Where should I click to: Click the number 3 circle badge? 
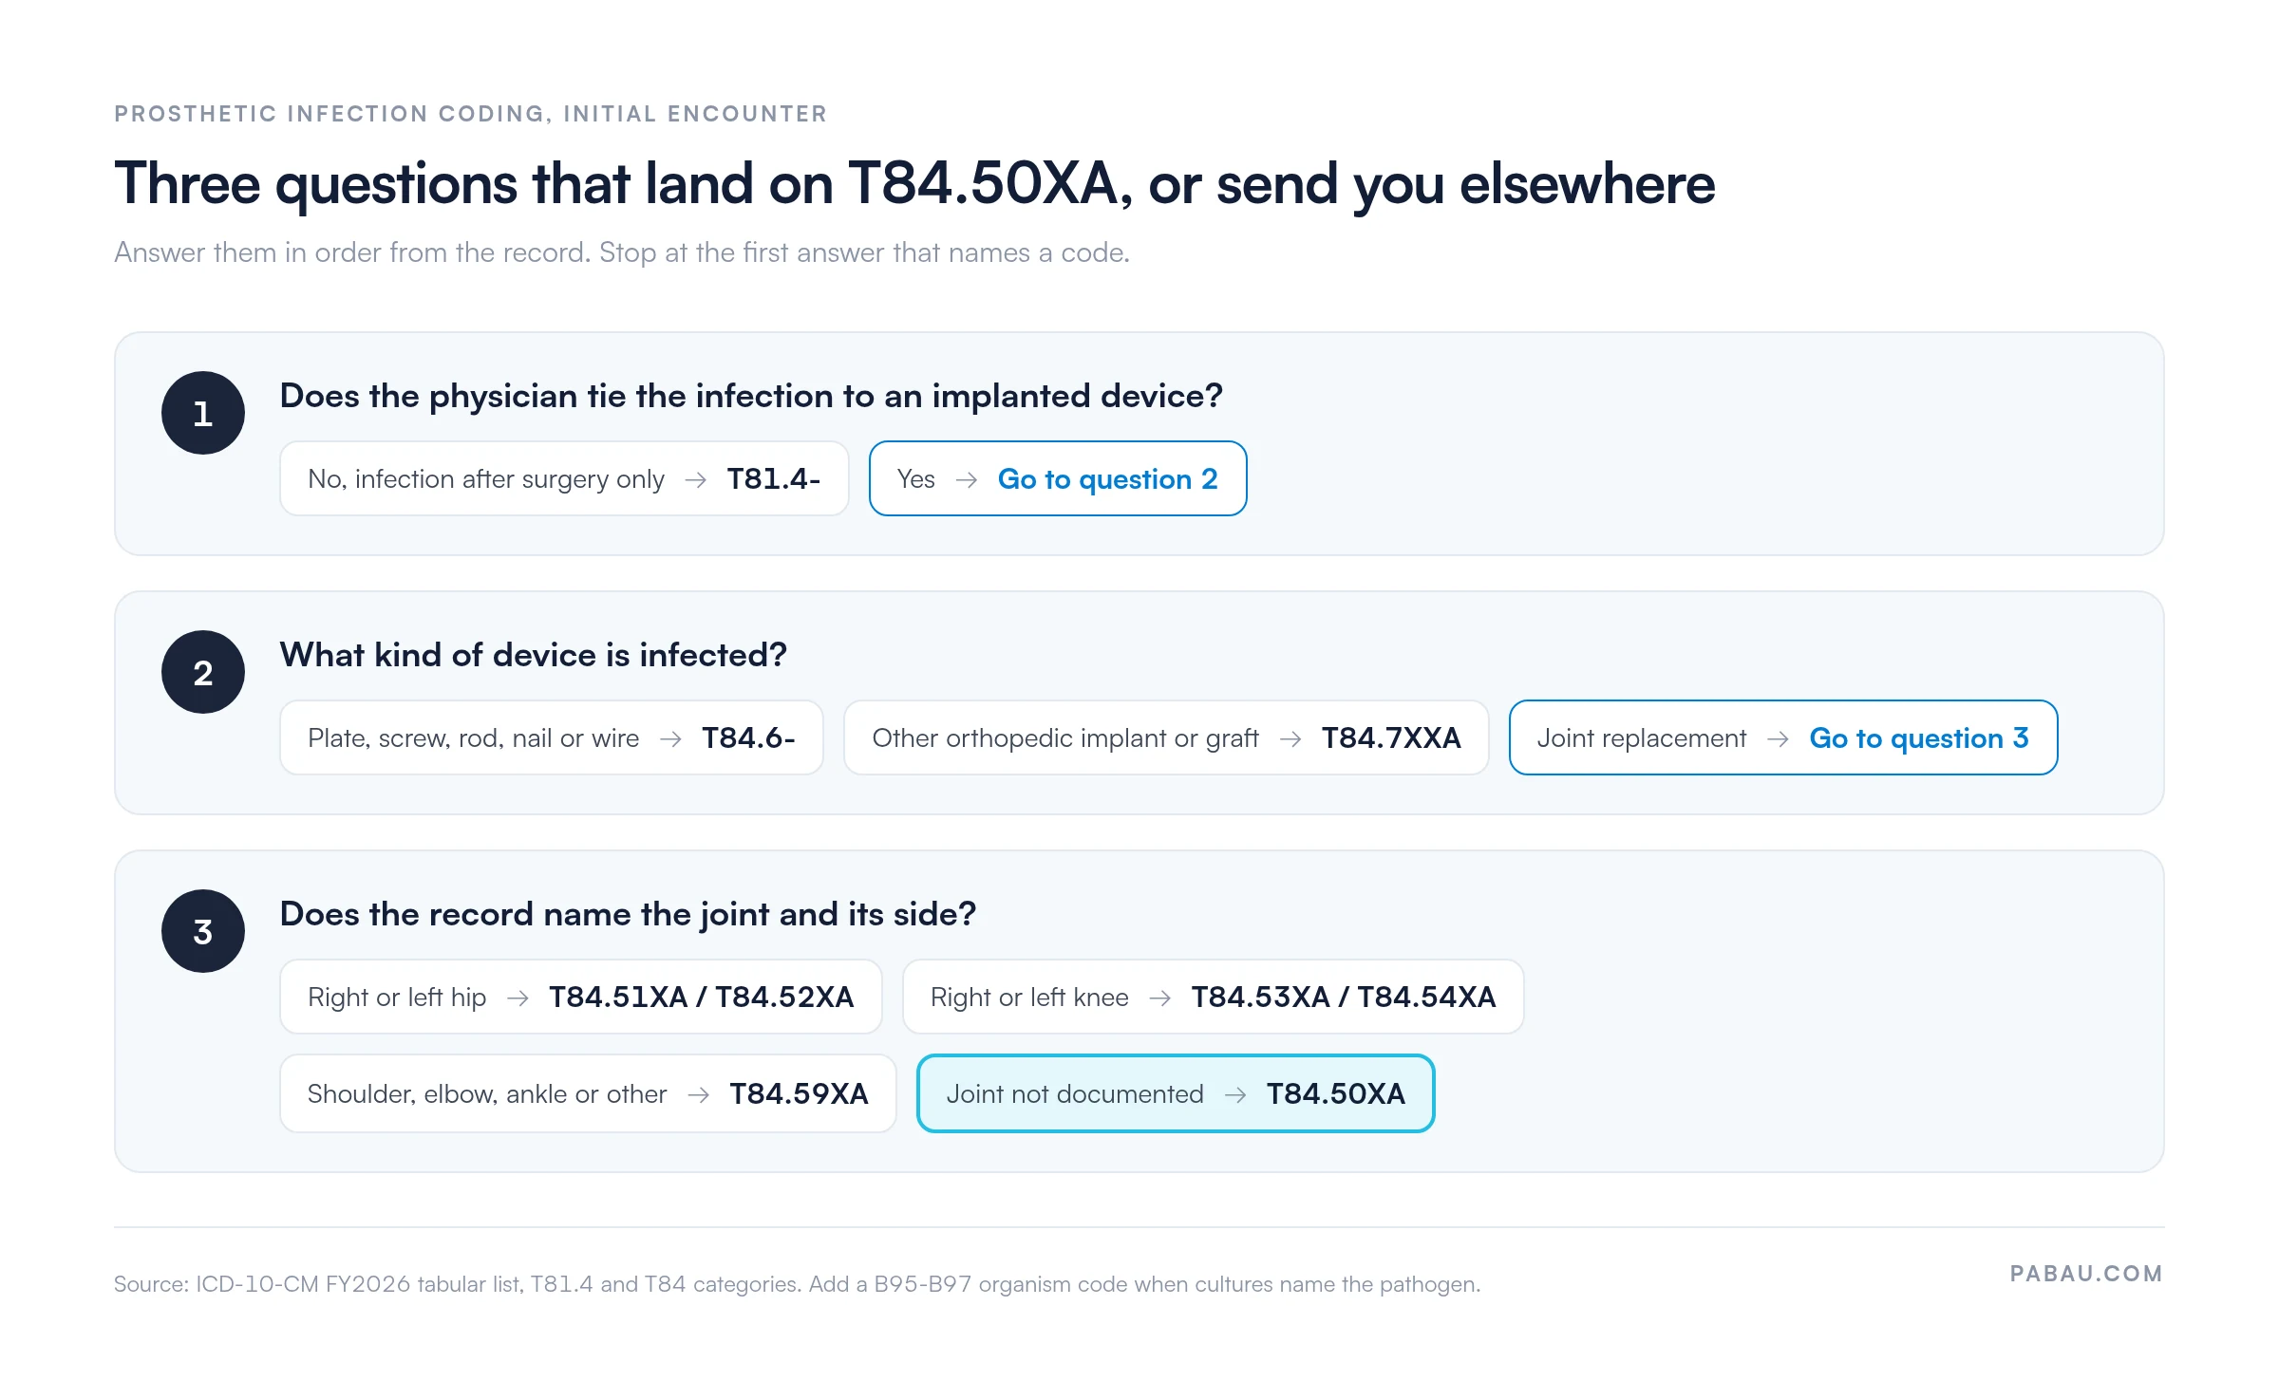202,931
